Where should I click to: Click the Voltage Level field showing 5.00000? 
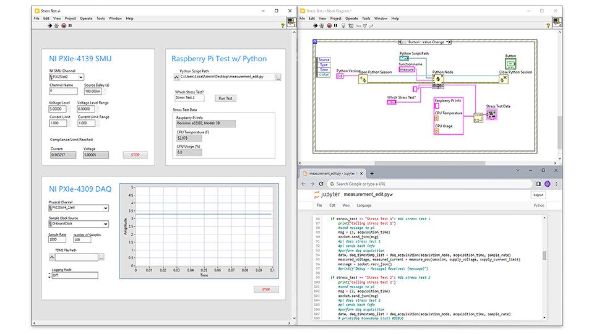pyautogui.click(x=58, y=109)
